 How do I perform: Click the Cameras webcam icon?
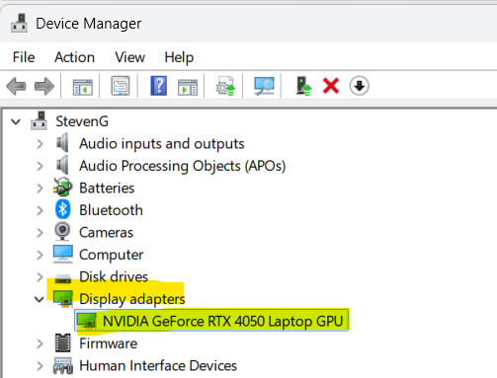(62, 232)
